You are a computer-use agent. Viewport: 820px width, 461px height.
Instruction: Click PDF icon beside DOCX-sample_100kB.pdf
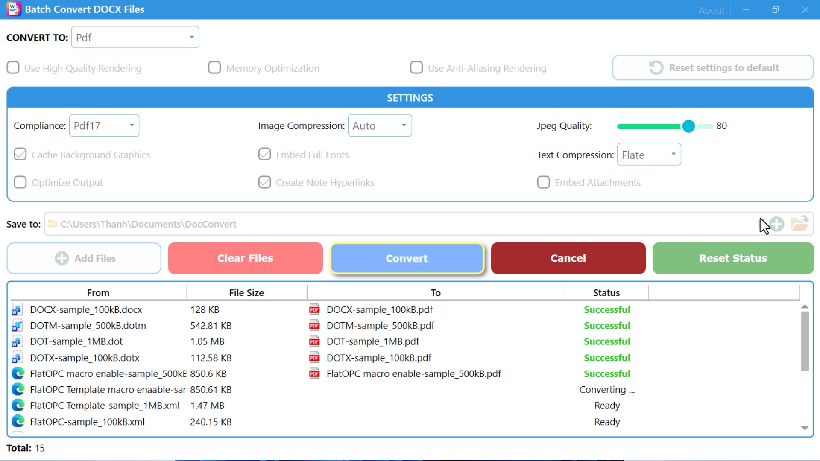click(314, 309)
